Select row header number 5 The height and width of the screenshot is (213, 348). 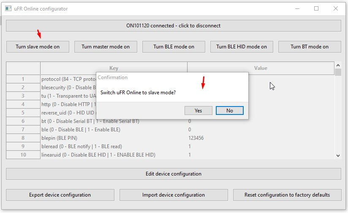pos(23,113)
